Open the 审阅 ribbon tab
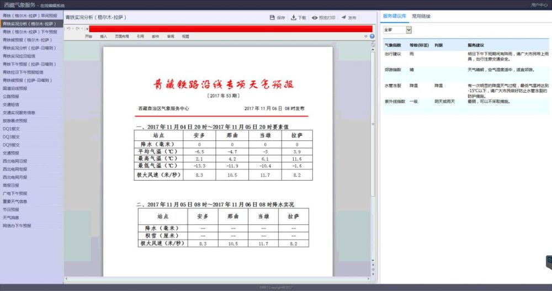 click(x=171, y=36)
